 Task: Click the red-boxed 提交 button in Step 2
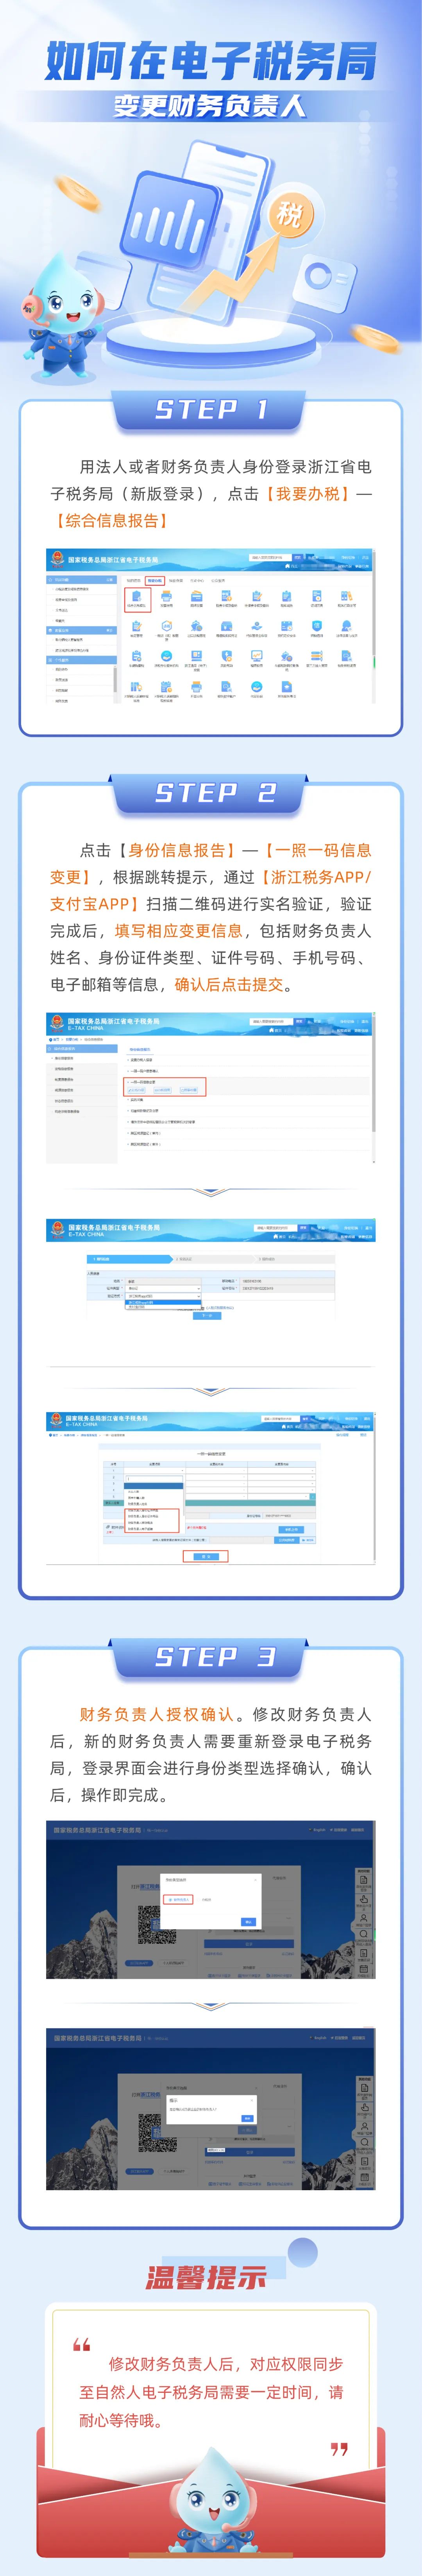(x=205, y=1556)
